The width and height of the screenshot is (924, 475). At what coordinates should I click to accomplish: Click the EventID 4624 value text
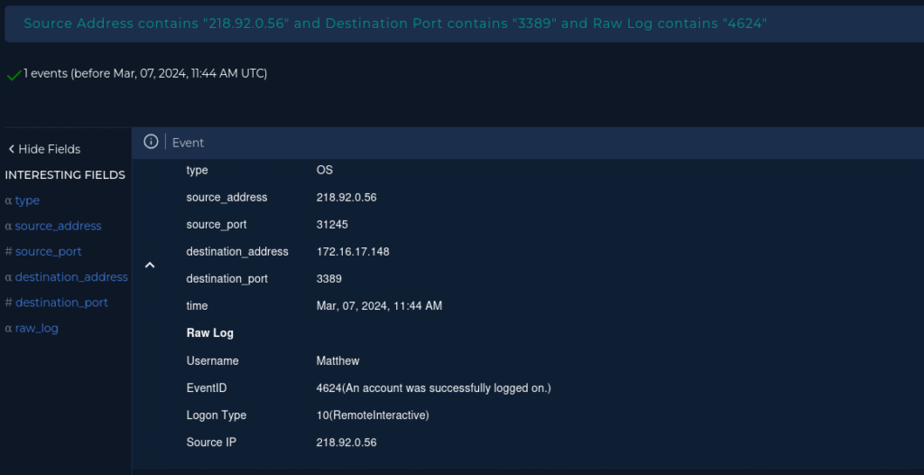434,387
